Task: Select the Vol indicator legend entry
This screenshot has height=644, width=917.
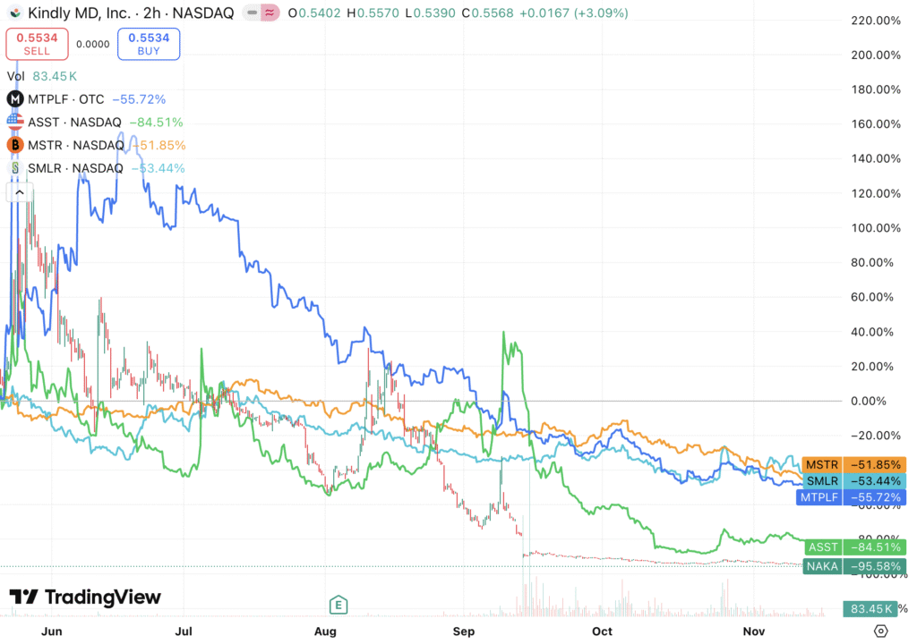Action: click(17, 76)
